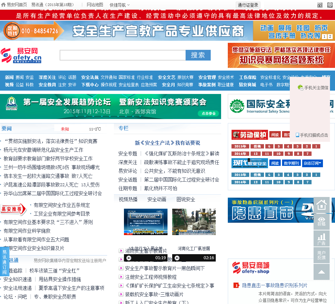335x304 pixels.
Task: Switch to the 图说安全 tab
Action: (186, 199)
